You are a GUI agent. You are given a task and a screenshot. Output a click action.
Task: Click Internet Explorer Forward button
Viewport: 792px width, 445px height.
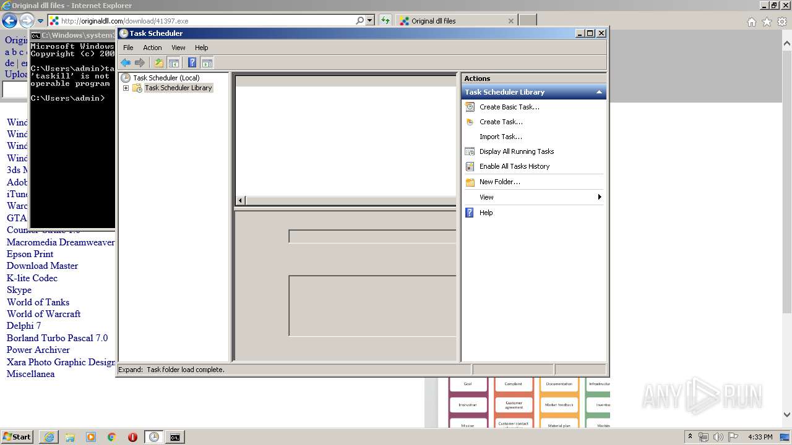tap(27, 20)
